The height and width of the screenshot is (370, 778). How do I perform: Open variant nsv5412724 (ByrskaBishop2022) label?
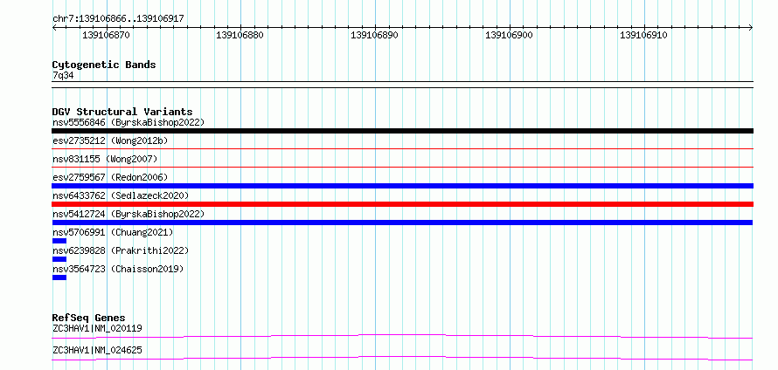(x=129, y=214)
